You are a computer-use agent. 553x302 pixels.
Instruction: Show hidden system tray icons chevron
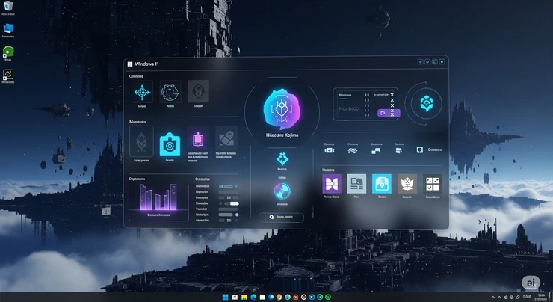[493, 298]
